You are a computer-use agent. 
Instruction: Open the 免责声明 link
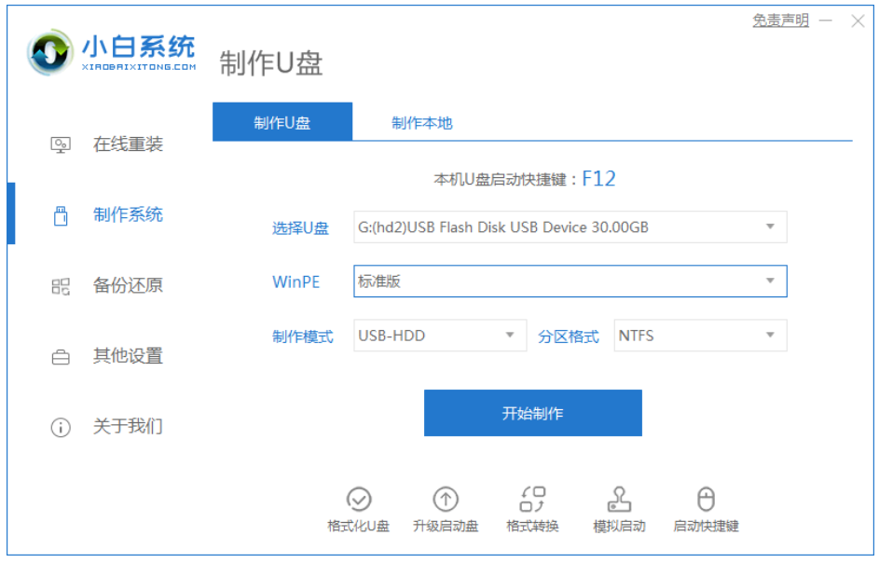(x=780, y=21)
